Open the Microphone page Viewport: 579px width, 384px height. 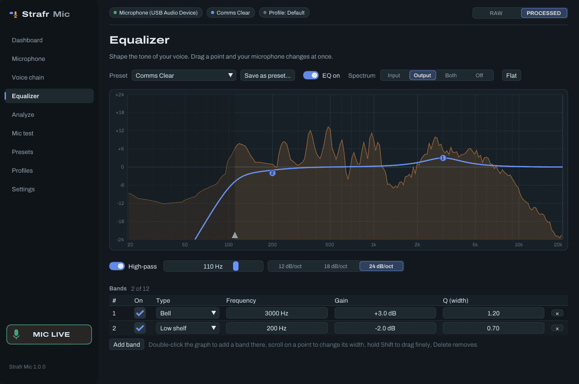(x=49, y=59)
